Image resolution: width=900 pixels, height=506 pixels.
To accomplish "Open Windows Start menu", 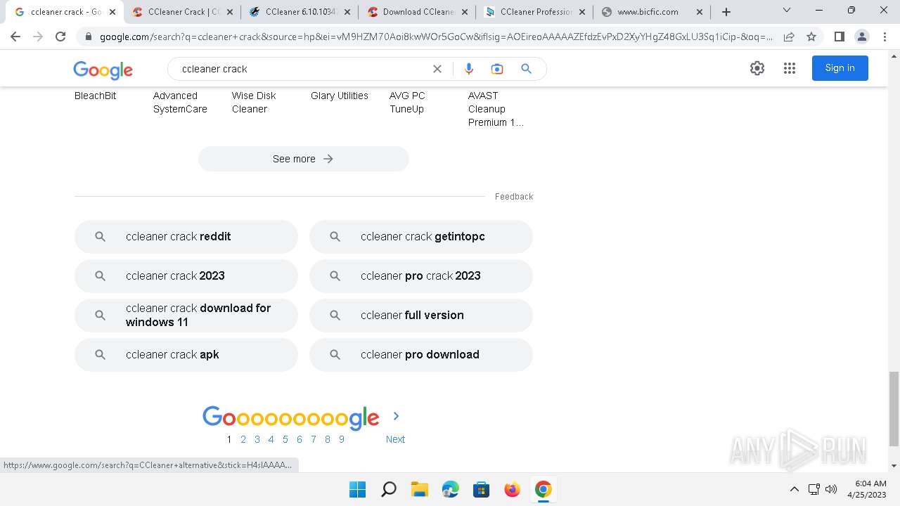I will pyautogui.click(x=357, y=489).
